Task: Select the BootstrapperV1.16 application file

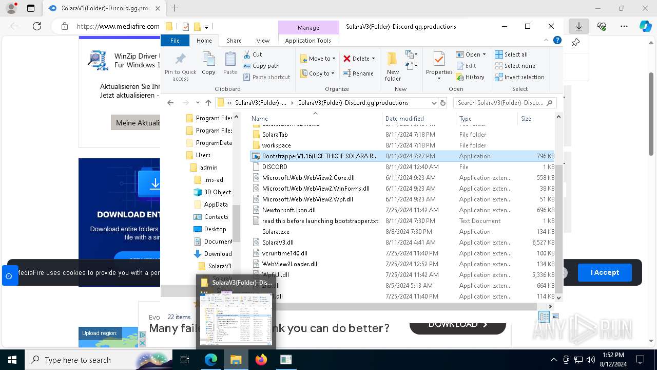Action: point(402,156)
